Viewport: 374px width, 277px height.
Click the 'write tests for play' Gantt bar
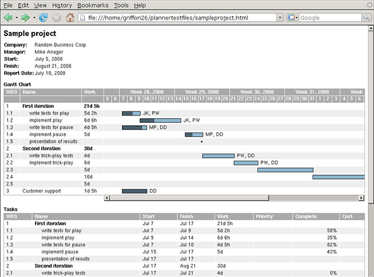pyautogui.click(x=131, y=113)
